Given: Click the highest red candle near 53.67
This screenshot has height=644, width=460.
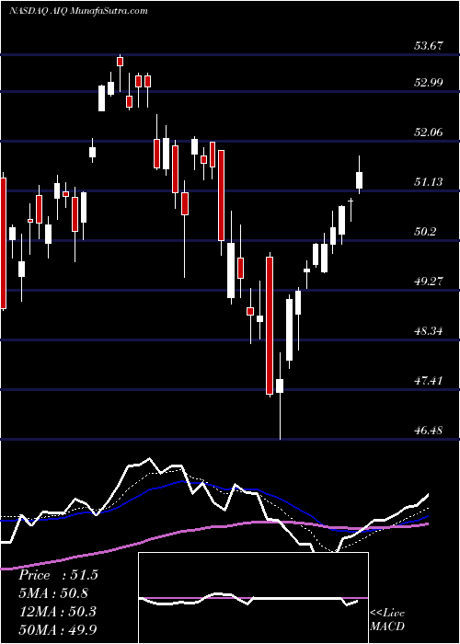Looking at the screenshot, I should [x=120, y=62].
